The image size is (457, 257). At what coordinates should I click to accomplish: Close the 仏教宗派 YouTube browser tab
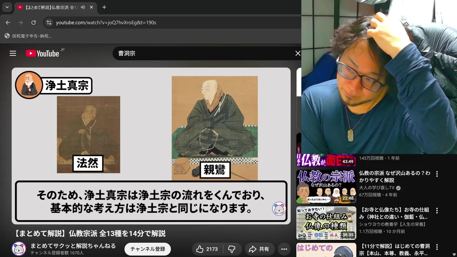click(x=91, y=7)
